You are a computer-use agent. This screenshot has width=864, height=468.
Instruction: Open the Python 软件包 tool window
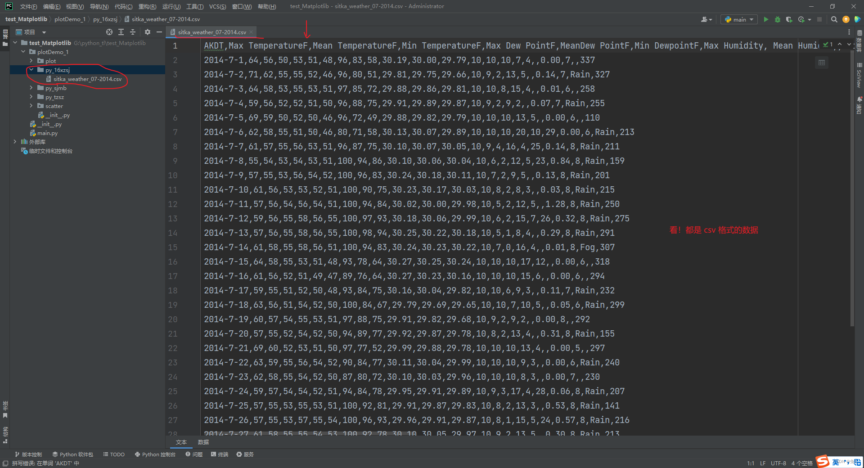coord(72,454)
